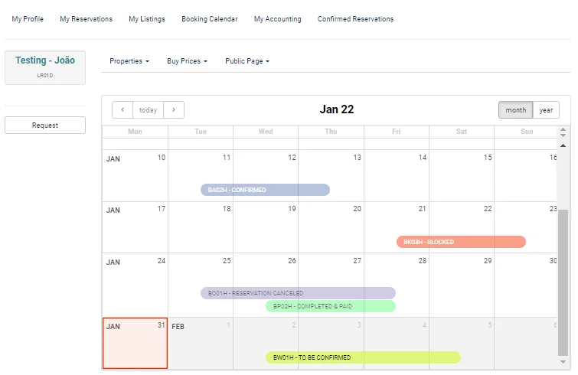Open Confirmed Reservations page

click(x=355, y=19)
